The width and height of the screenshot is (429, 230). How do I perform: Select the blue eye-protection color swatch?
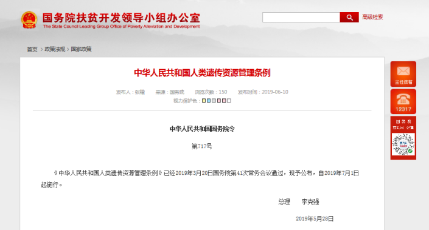pyautogui.click(x=209, y=101)
